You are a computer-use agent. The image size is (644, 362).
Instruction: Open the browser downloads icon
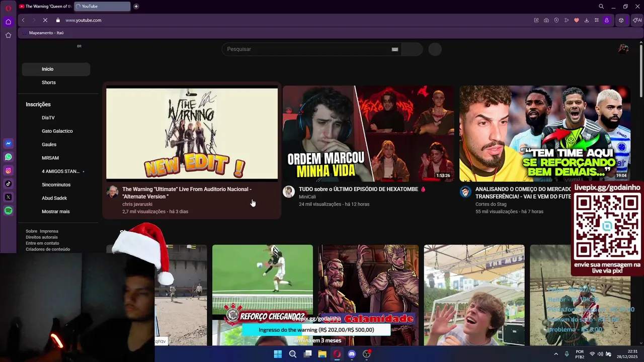587,20
